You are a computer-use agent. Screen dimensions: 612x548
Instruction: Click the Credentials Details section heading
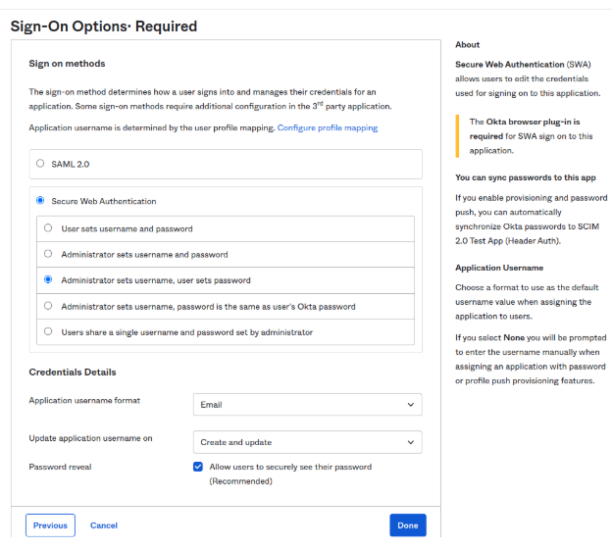pyautogui.click(x=73, y=373)
